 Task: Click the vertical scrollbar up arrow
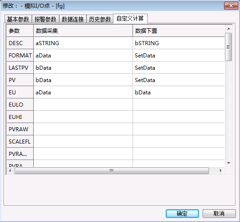[229, 29]
